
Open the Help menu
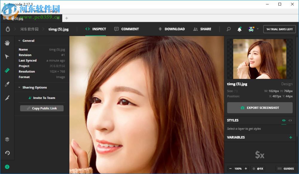[54, 11]
